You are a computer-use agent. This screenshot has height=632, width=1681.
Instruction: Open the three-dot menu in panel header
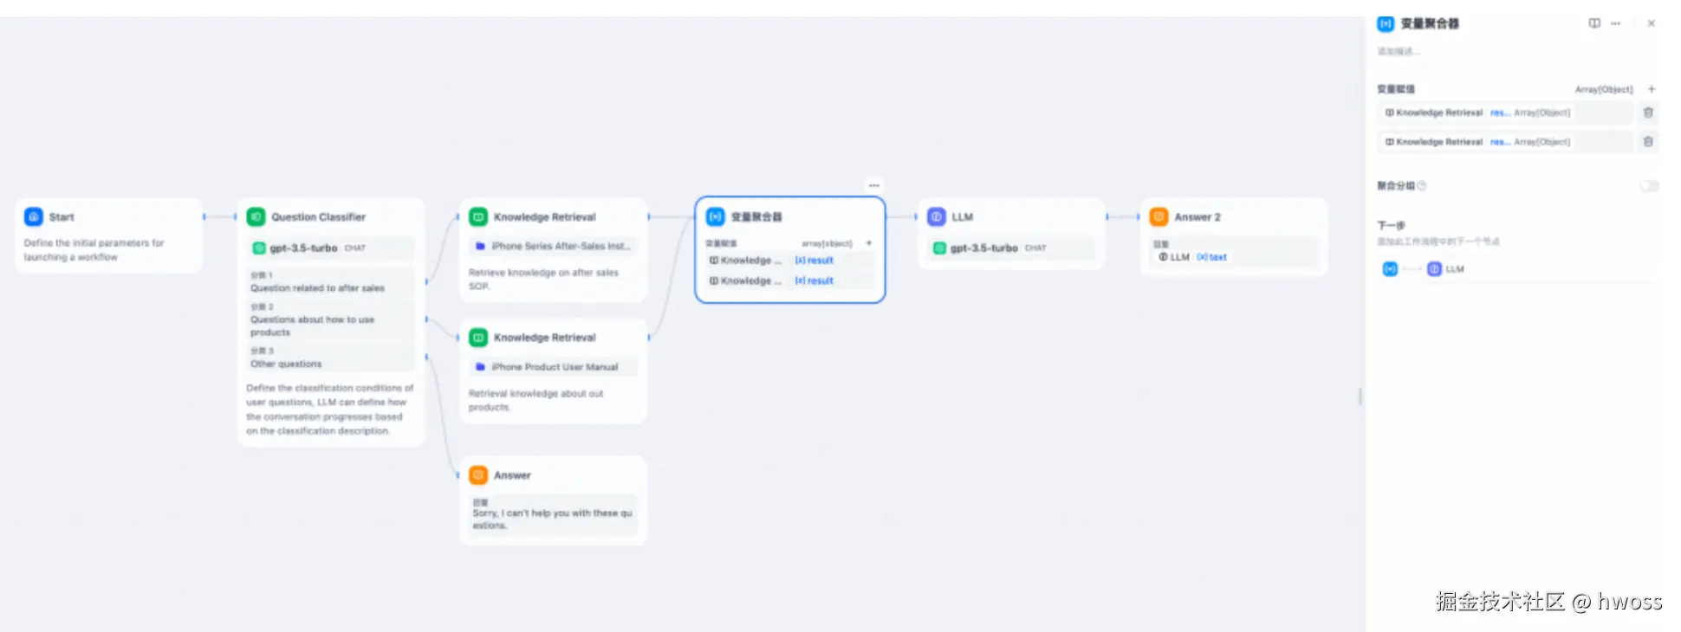tap(1615, 23)
